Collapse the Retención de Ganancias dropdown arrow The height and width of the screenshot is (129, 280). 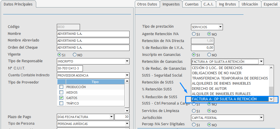click(261, 62)
